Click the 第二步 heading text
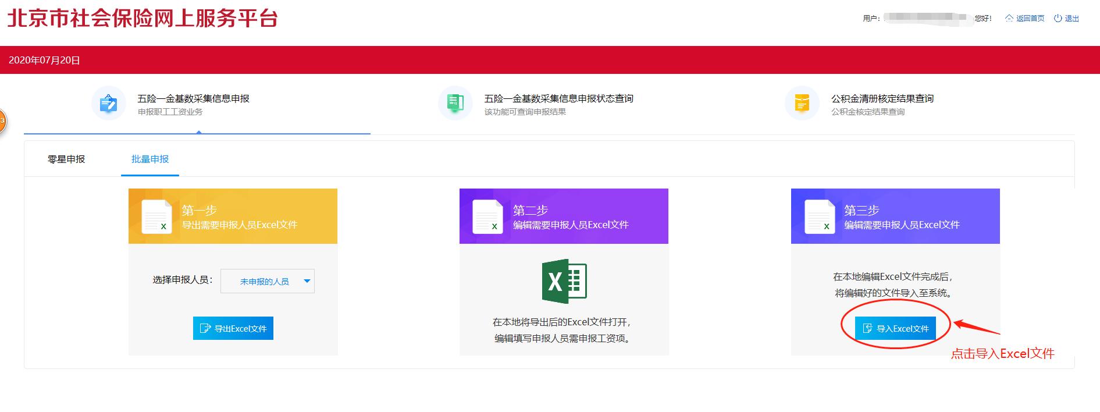Image resolution: width=1100 pixels, height=412 pixels. coord(531,210)
